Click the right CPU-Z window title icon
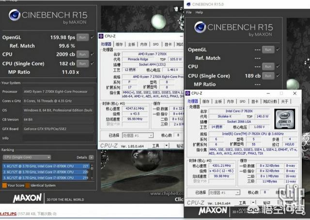Viewport: 310px width, 220px height. tap(188, 93)
